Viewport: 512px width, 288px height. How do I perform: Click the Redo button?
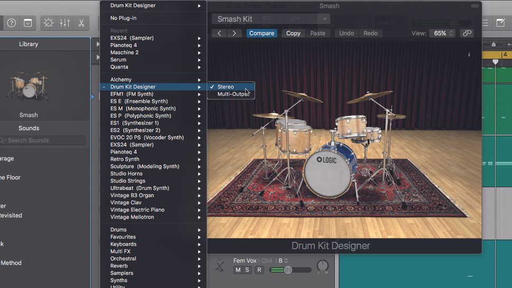pyautogui.click(x=371, y=33)
